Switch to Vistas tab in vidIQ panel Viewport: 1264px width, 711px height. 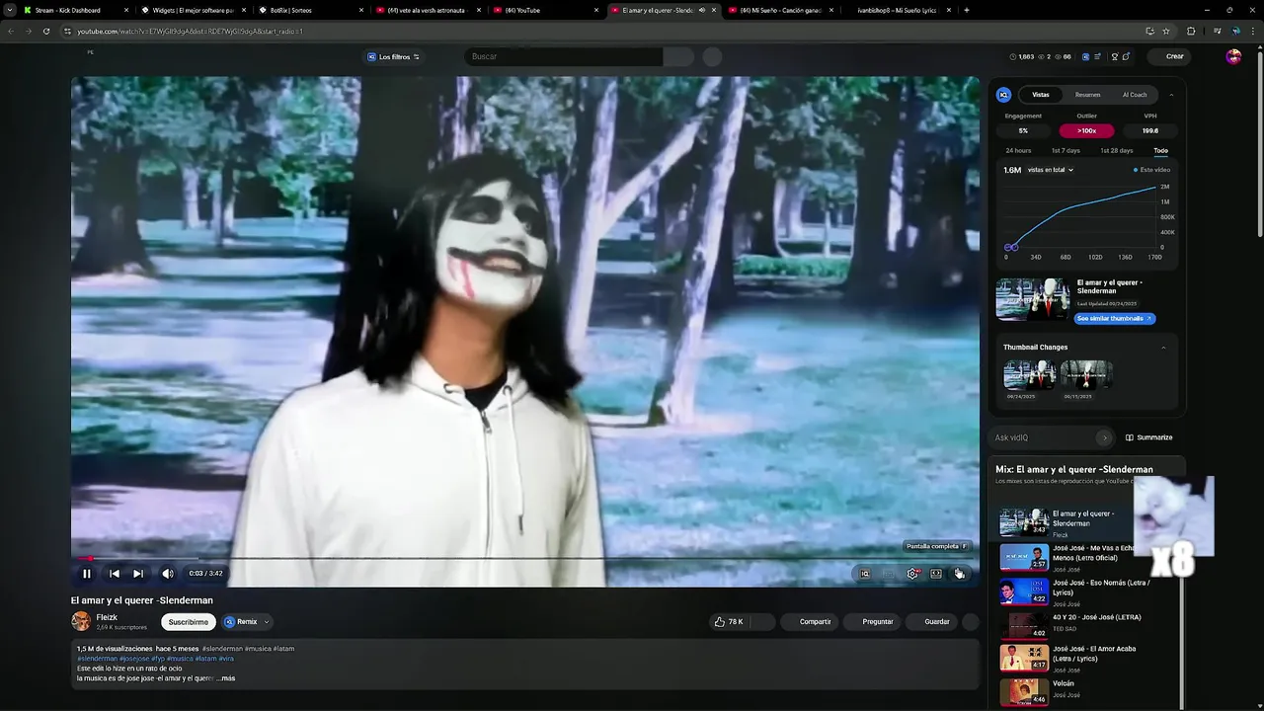(x=1041, y=95)
